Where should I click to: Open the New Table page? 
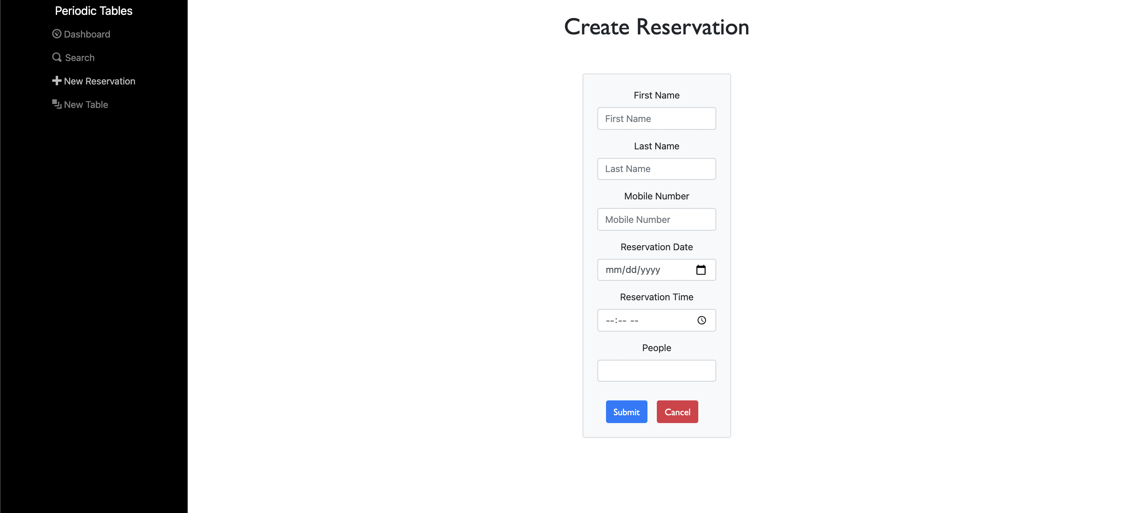click(85, 104)
